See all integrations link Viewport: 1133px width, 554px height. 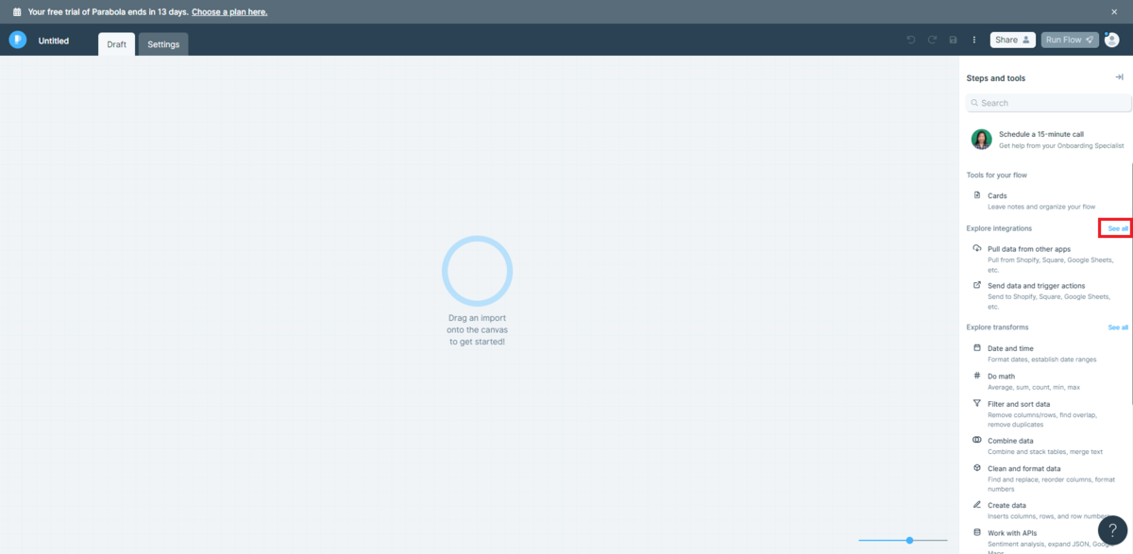1118,228
